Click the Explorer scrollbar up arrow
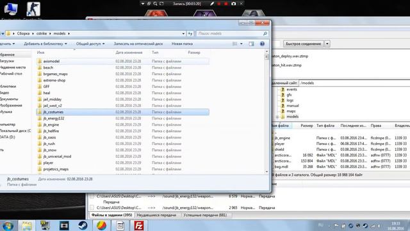Image resolution: width=410 pixels, height=231 pixels. [266, 51]
